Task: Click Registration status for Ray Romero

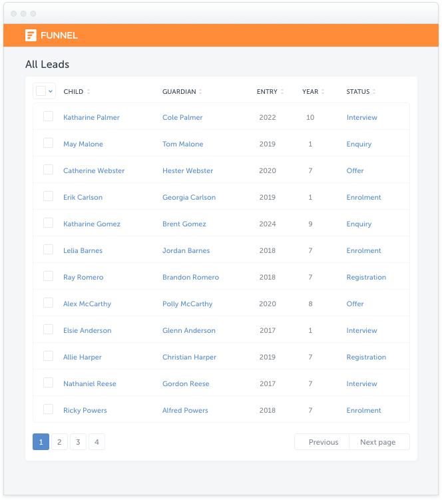Action: (366, 278)
